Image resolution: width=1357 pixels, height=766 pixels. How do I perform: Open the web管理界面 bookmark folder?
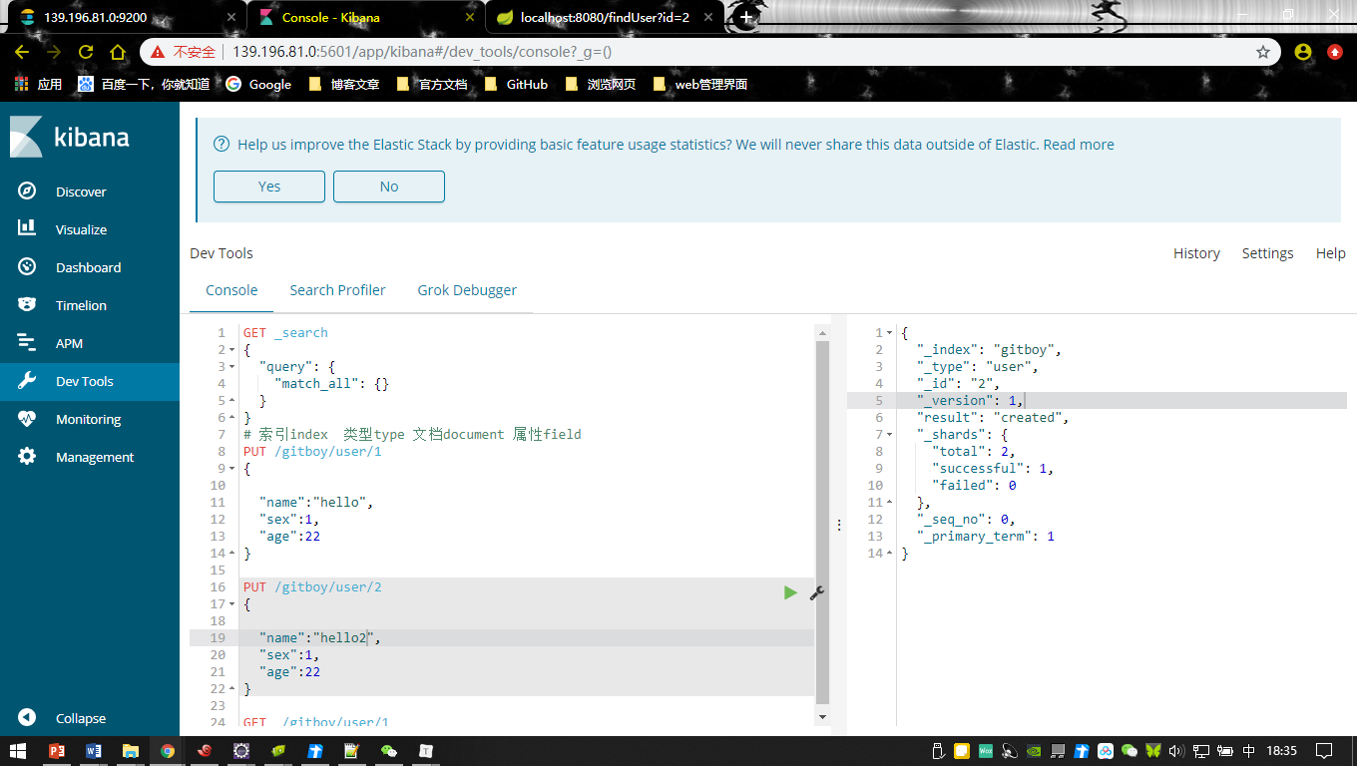pyautogui.click(x=700, y=84)
